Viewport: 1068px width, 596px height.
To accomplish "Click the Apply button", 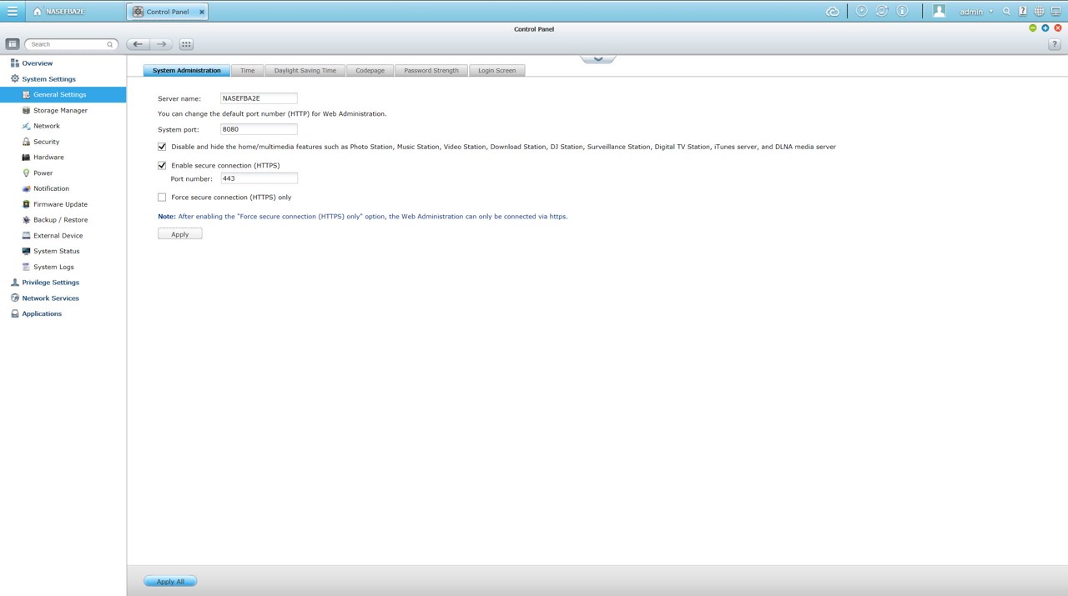I will 180,234.
